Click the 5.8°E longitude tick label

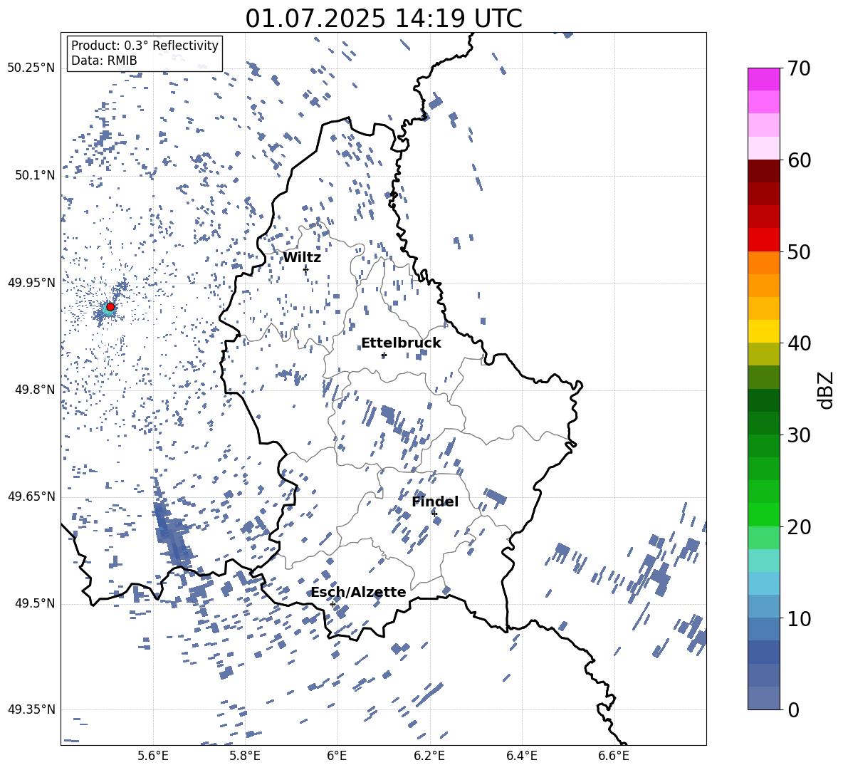[245, 756]
